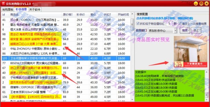The height and width of the screenshot is (107, 210).
Task: Maximize the window with the orange square button
Action: 201,3
